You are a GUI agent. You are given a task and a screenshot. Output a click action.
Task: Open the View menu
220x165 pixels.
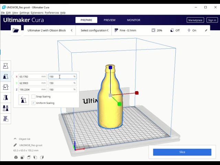(x=15, y=13)
